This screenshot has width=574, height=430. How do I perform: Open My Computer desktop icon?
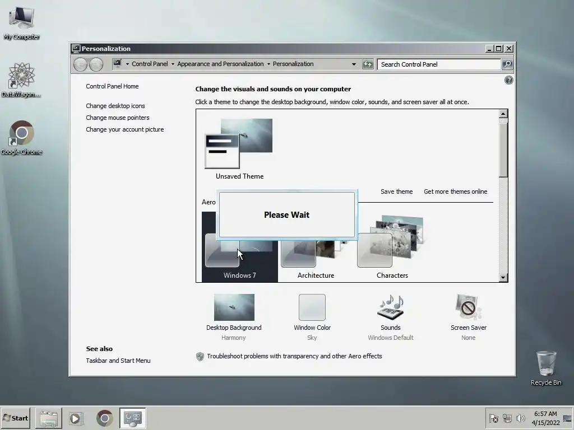(x=22, y=22)
